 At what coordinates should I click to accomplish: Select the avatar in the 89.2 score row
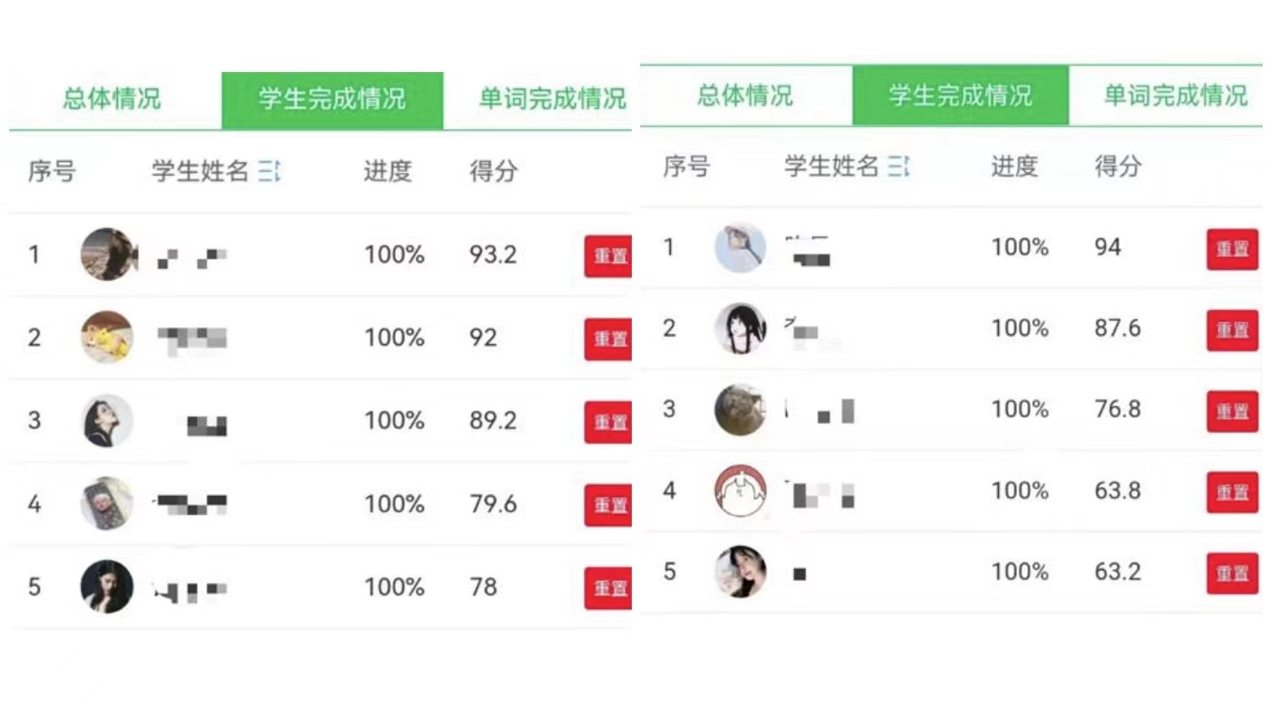(108, 421)
